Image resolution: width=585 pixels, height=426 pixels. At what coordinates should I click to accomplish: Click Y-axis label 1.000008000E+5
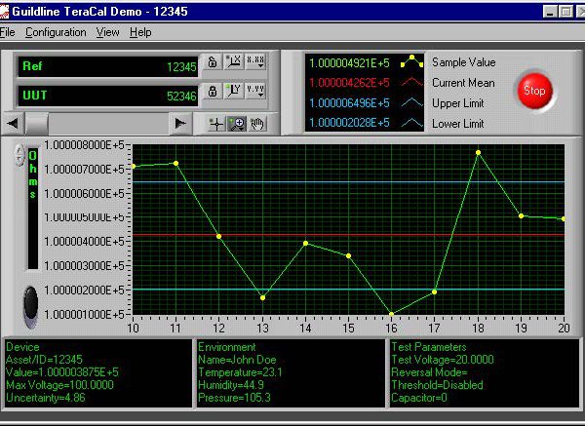pyautogui.click(x=84, y=145)
